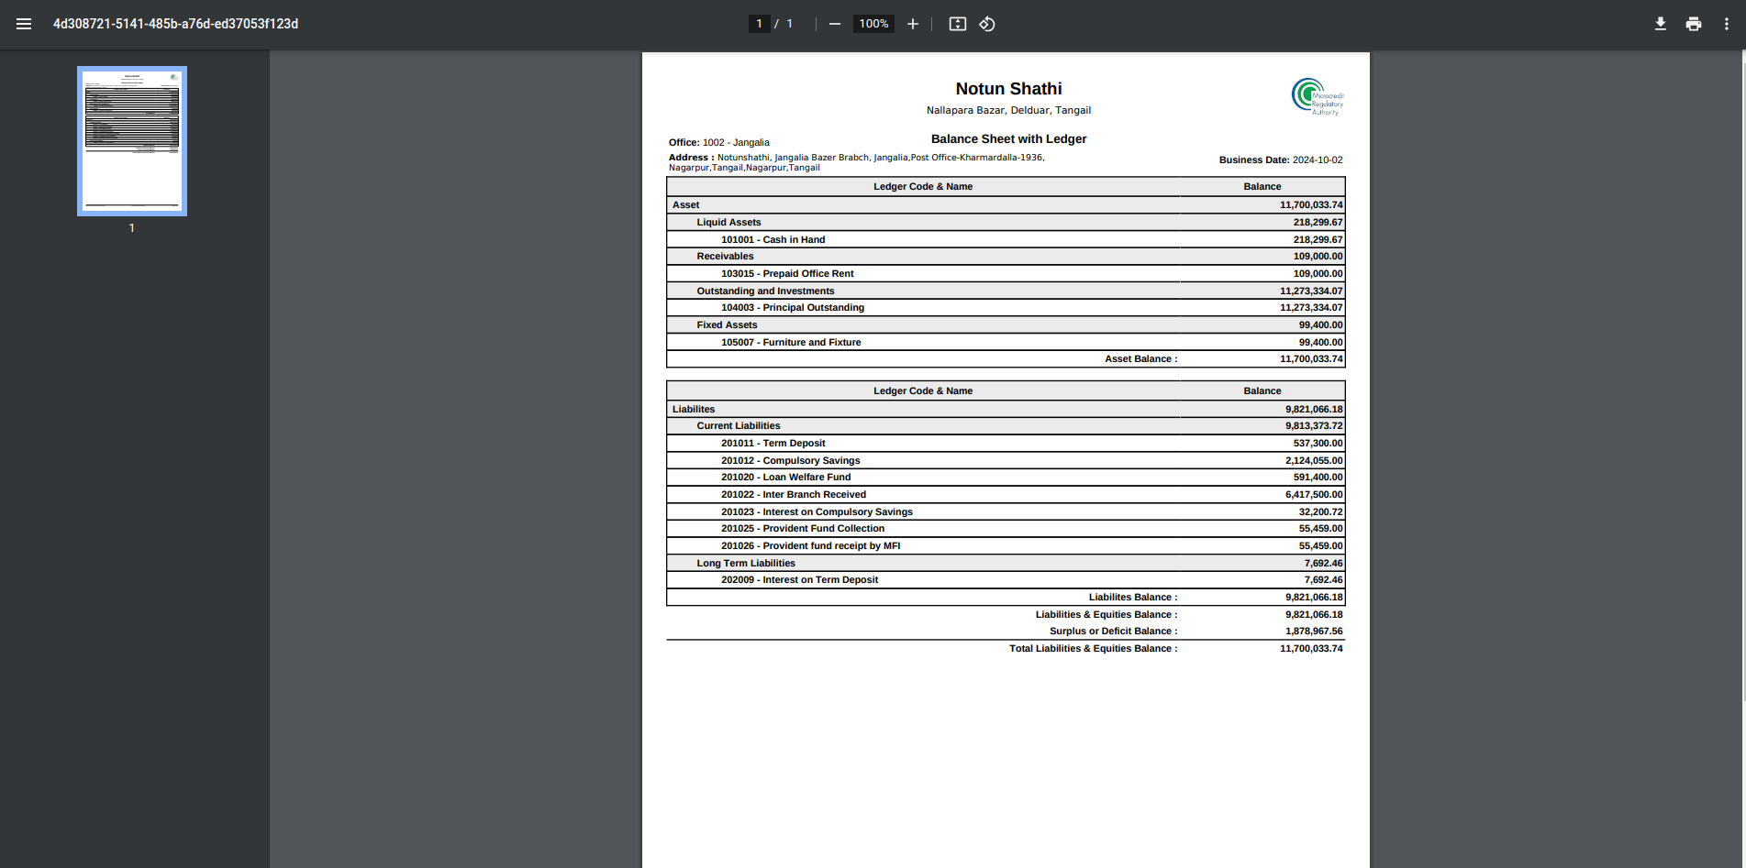
Task: Click the zoom out minus button
Action: pos(835,24)
